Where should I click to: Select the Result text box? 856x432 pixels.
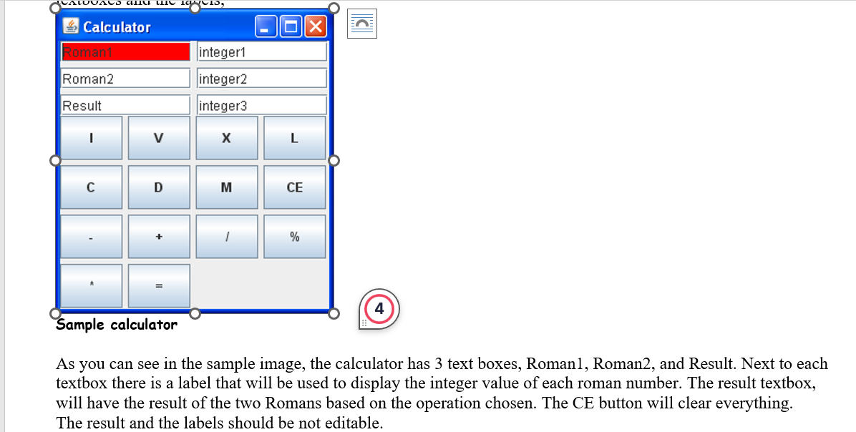click(125, 105)
